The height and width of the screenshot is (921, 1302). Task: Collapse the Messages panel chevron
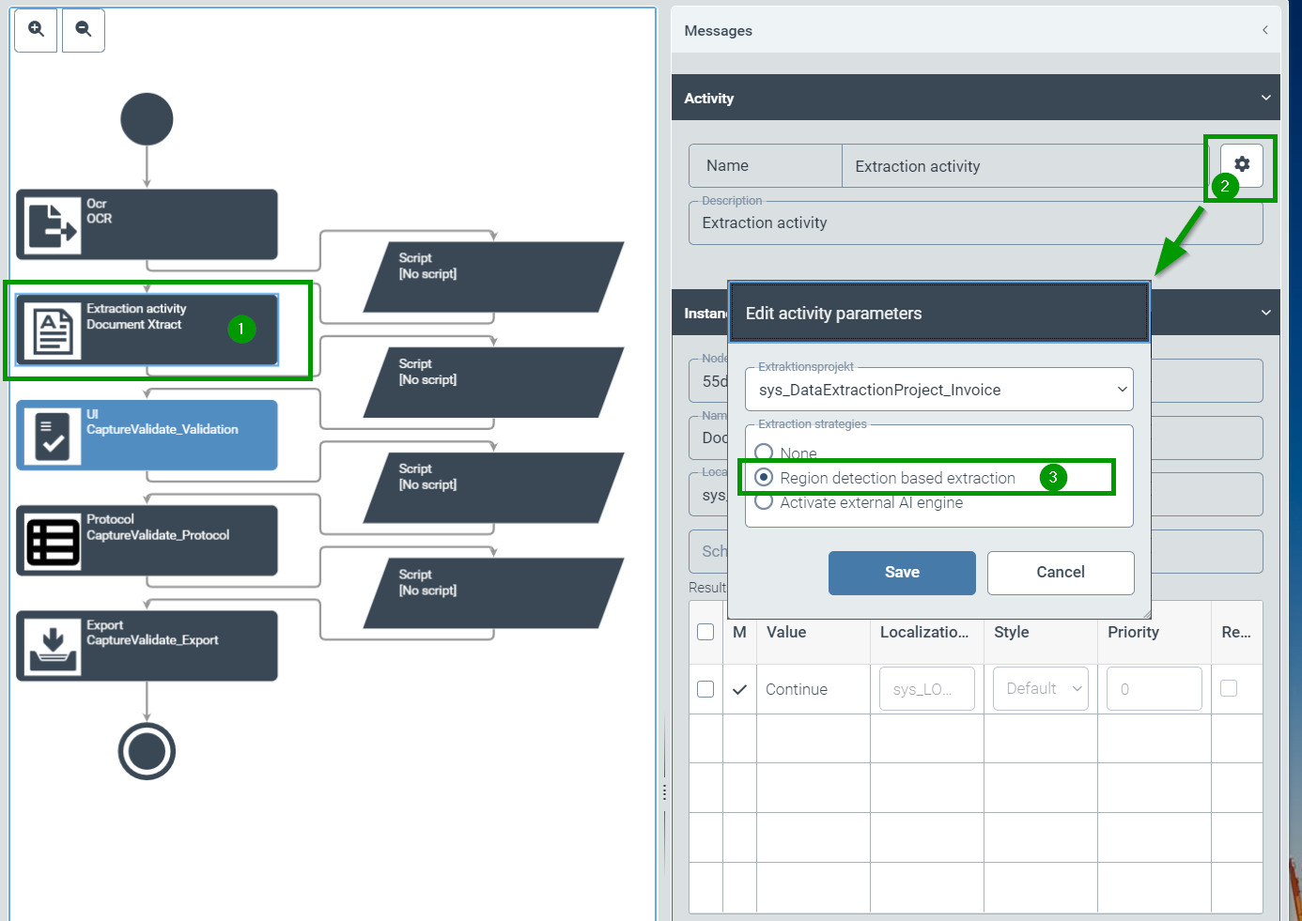[x=1264, y=30]
